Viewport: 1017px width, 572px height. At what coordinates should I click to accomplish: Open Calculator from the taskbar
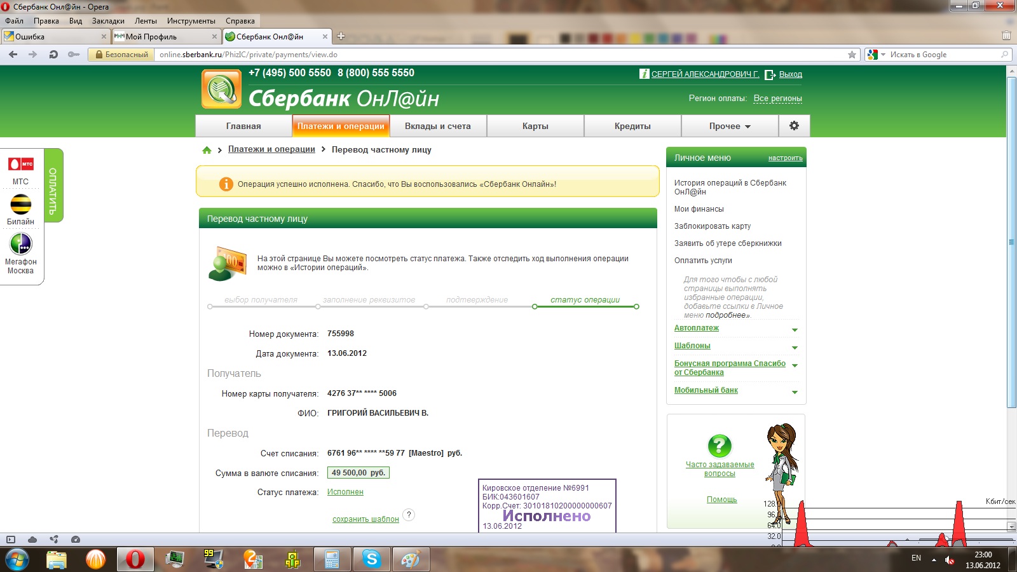click(332, 559)
